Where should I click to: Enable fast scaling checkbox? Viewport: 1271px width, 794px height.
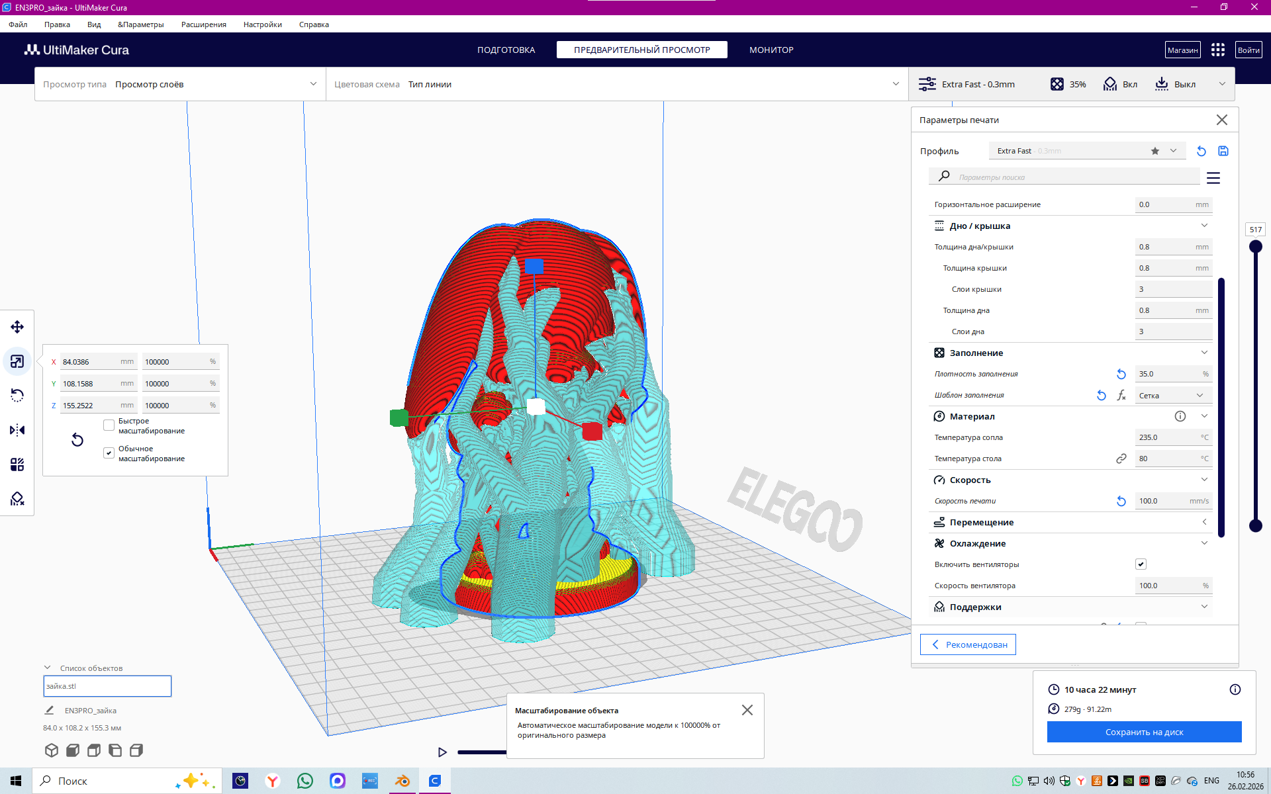(x=109, y=425)
